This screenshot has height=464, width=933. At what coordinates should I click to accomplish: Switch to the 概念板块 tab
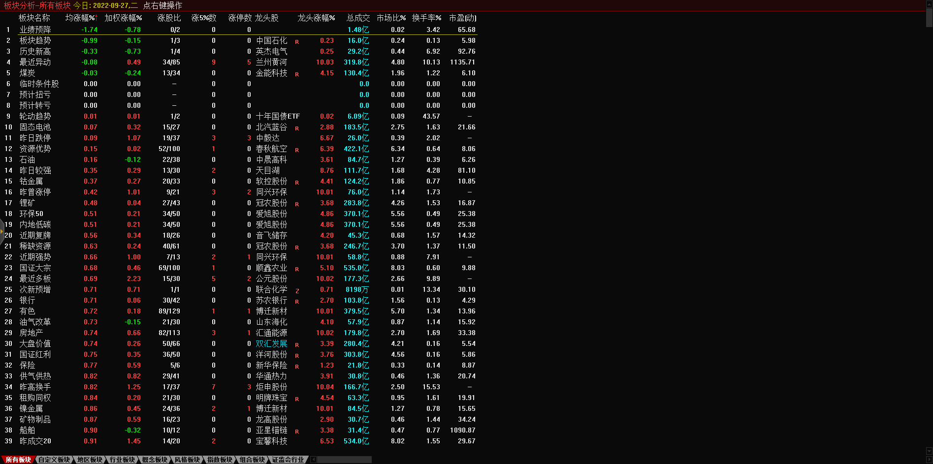[x=155, y=460]
